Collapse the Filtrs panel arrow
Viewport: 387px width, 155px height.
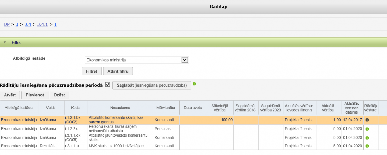click(x=5, y=42)
